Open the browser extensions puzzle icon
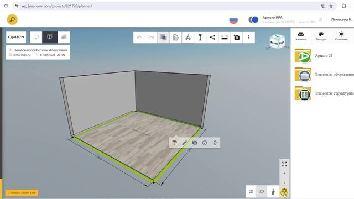The image size is (354, 199). click(343, 6)
